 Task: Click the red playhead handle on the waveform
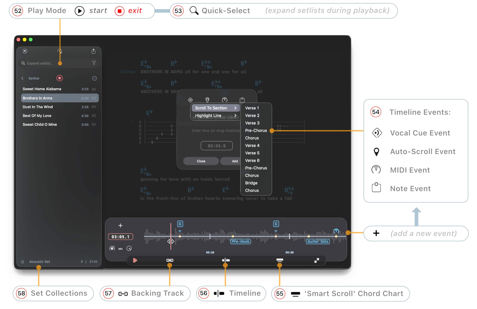click(171, 241)
